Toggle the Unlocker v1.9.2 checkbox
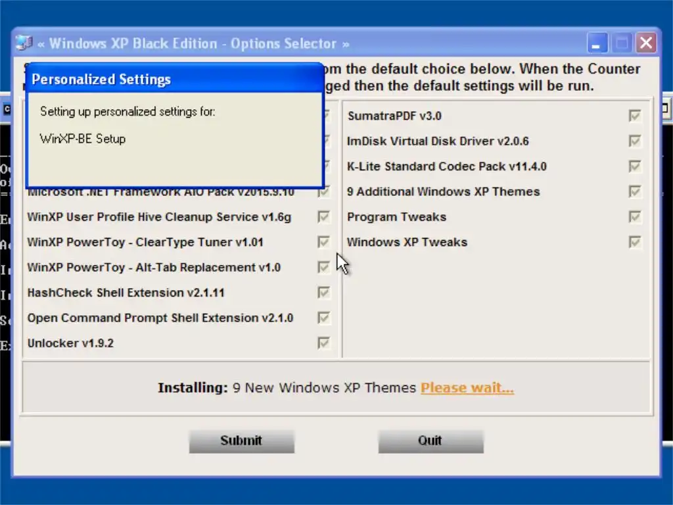The width and height of the screenshot is (673, 505). click(x=323, y=343)
